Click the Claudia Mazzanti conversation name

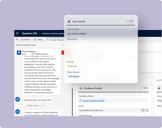(x=29, y=51)
